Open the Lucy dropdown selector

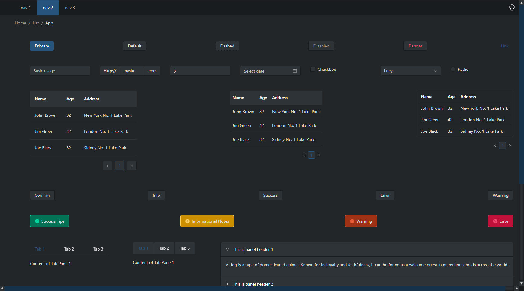(410, 71)
